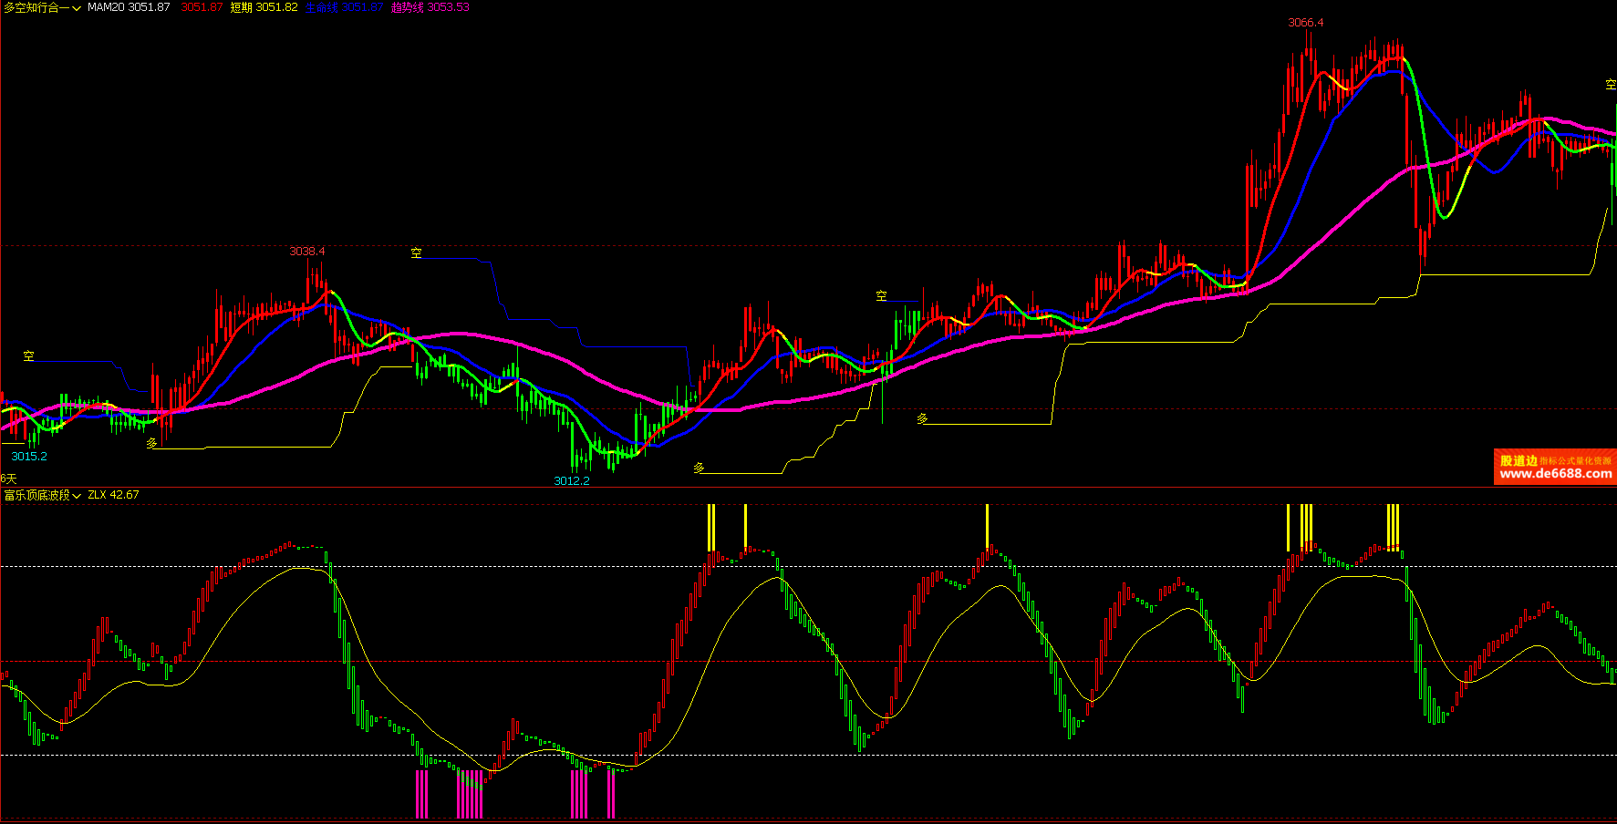1617x824 pixels.
Task: Click the 3012.2 low price label
Action: click(572, 481)
